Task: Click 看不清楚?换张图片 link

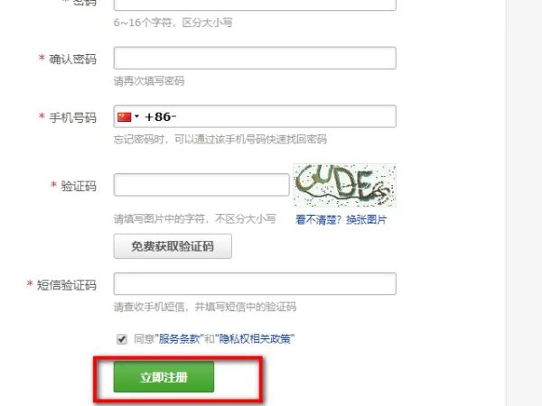Action: [x=341, y=219]
